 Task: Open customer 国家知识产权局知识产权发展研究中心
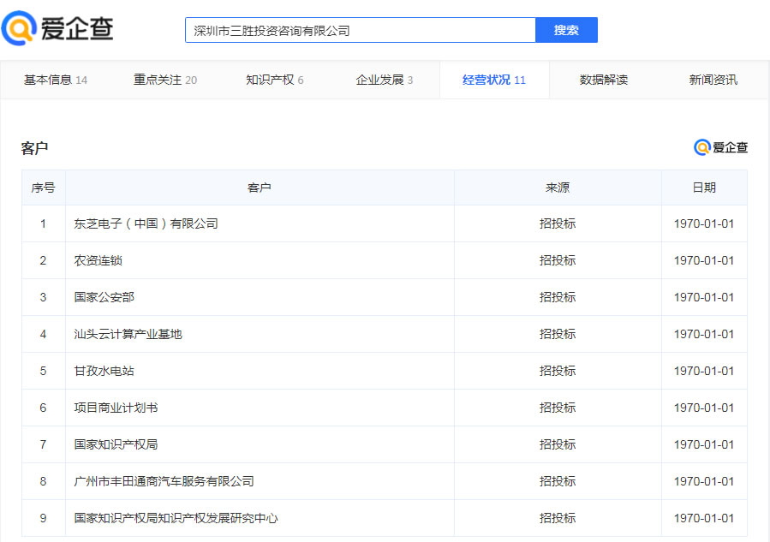176,518
